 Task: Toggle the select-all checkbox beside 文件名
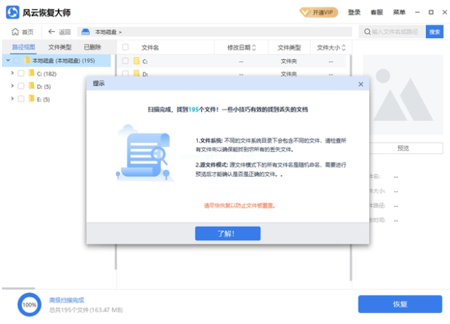pos(125,48)
